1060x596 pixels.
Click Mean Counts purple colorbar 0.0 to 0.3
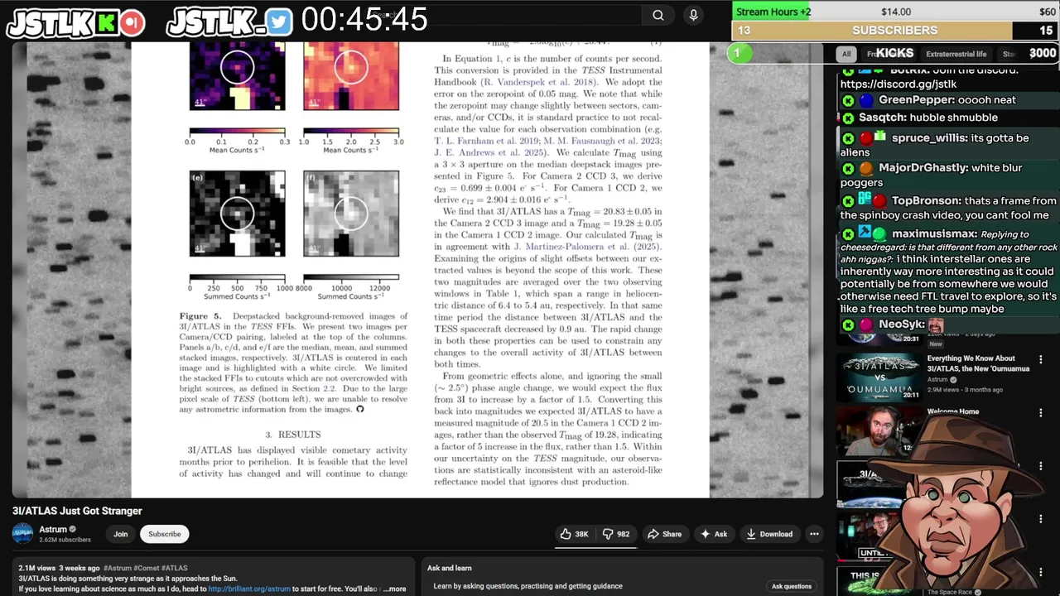click(237, 132)
